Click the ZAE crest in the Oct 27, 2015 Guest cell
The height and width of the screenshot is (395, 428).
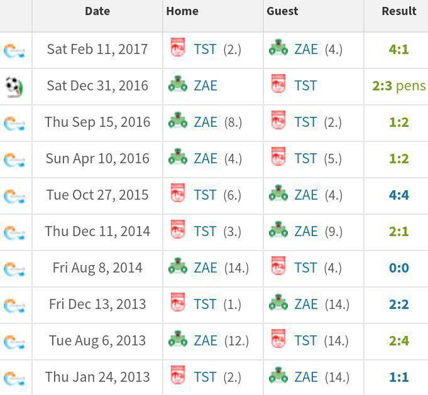click(x=278, y=193)
